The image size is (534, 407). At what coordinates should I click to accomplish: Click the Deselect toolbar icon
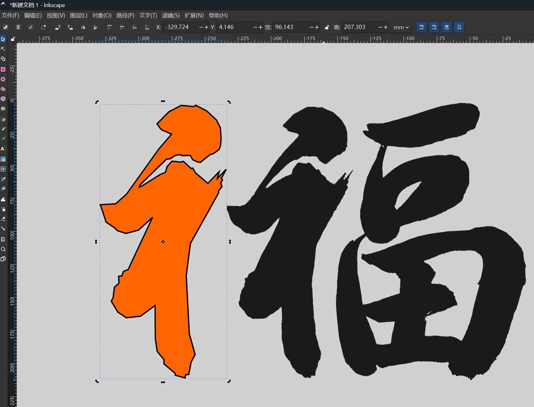click(31, 27)
